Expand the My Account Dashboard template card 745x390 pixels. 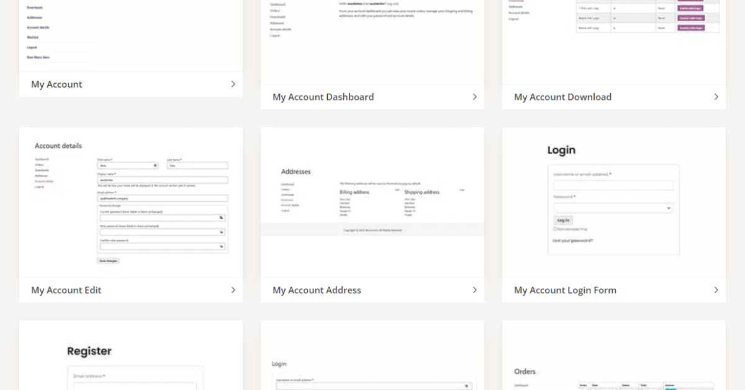(475, 97)
